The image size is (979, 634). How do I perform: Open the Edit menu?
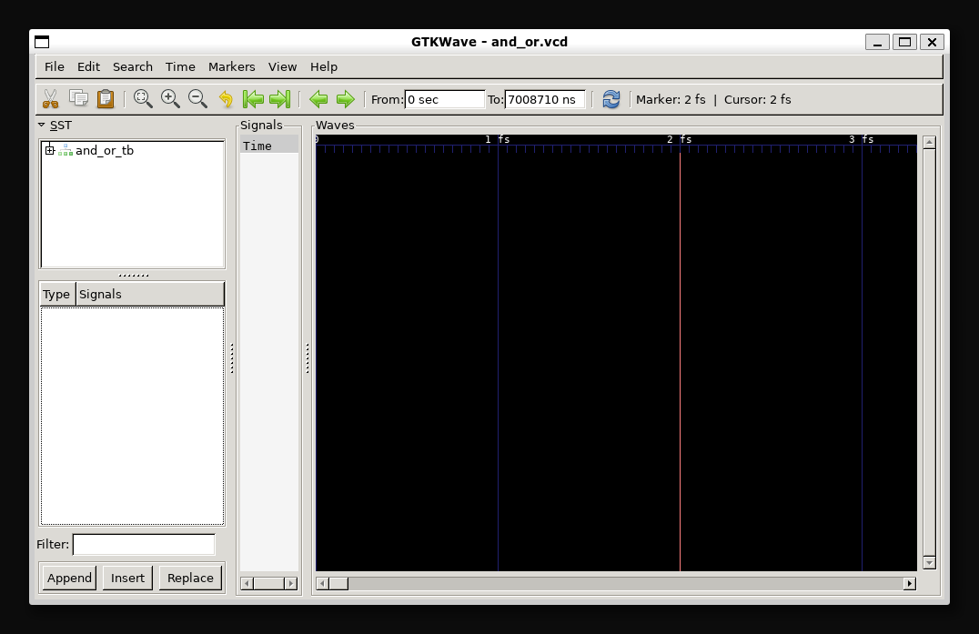(88, 66)
